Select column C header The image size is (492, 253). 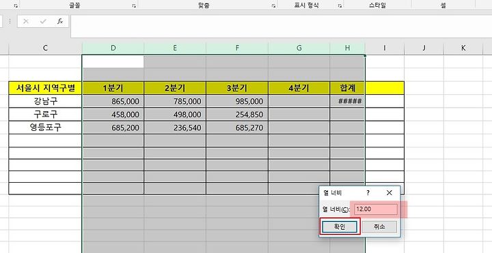[x=45, y=48]
